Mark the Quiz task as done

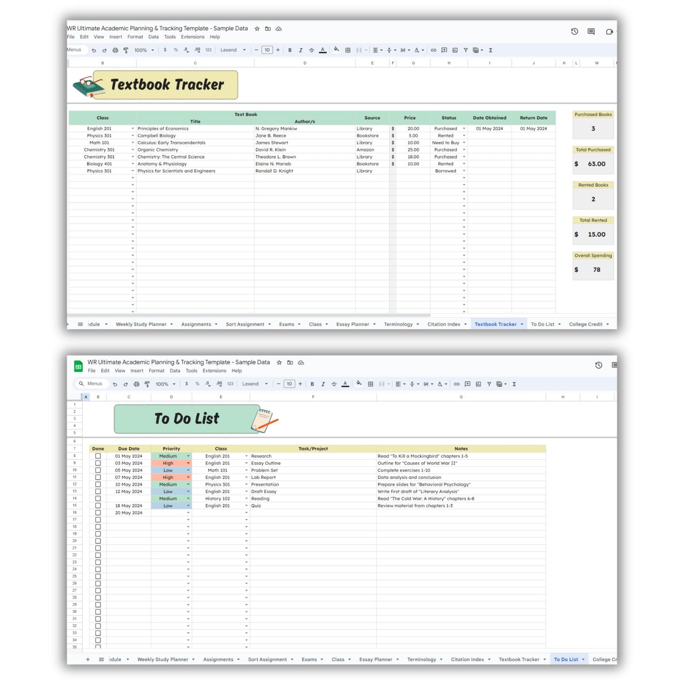[98, 506]
